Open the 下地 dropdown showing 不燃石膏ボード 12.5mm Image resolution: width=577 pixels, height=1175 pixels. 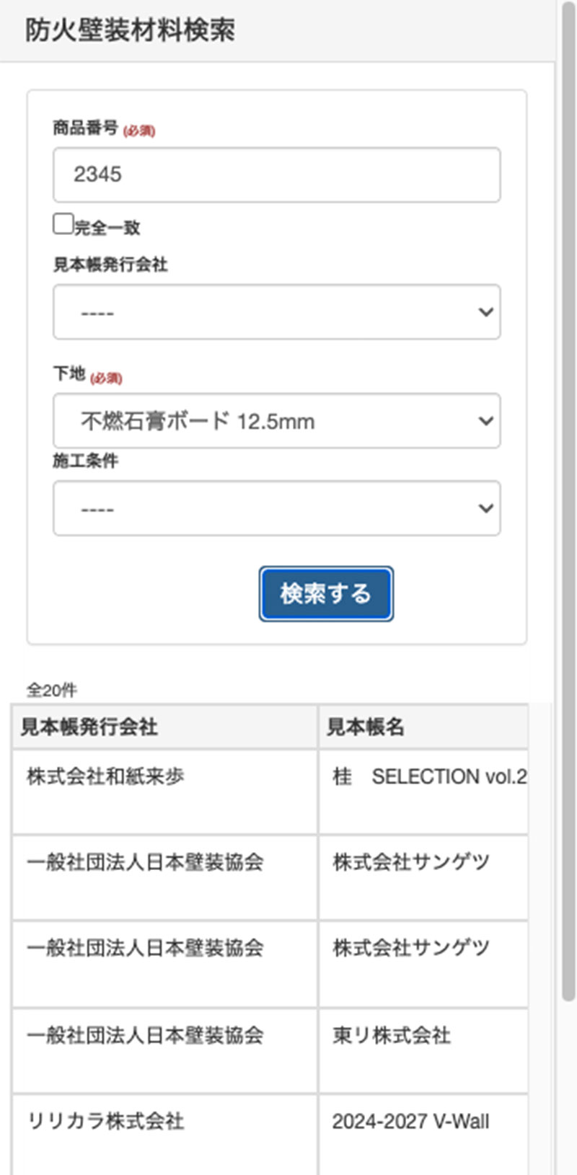(276, 421)
